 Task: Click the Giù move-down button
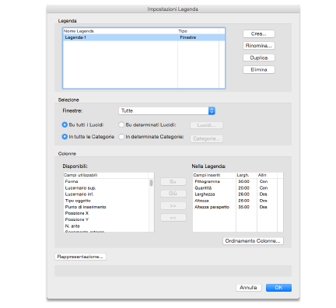[173, 194]
